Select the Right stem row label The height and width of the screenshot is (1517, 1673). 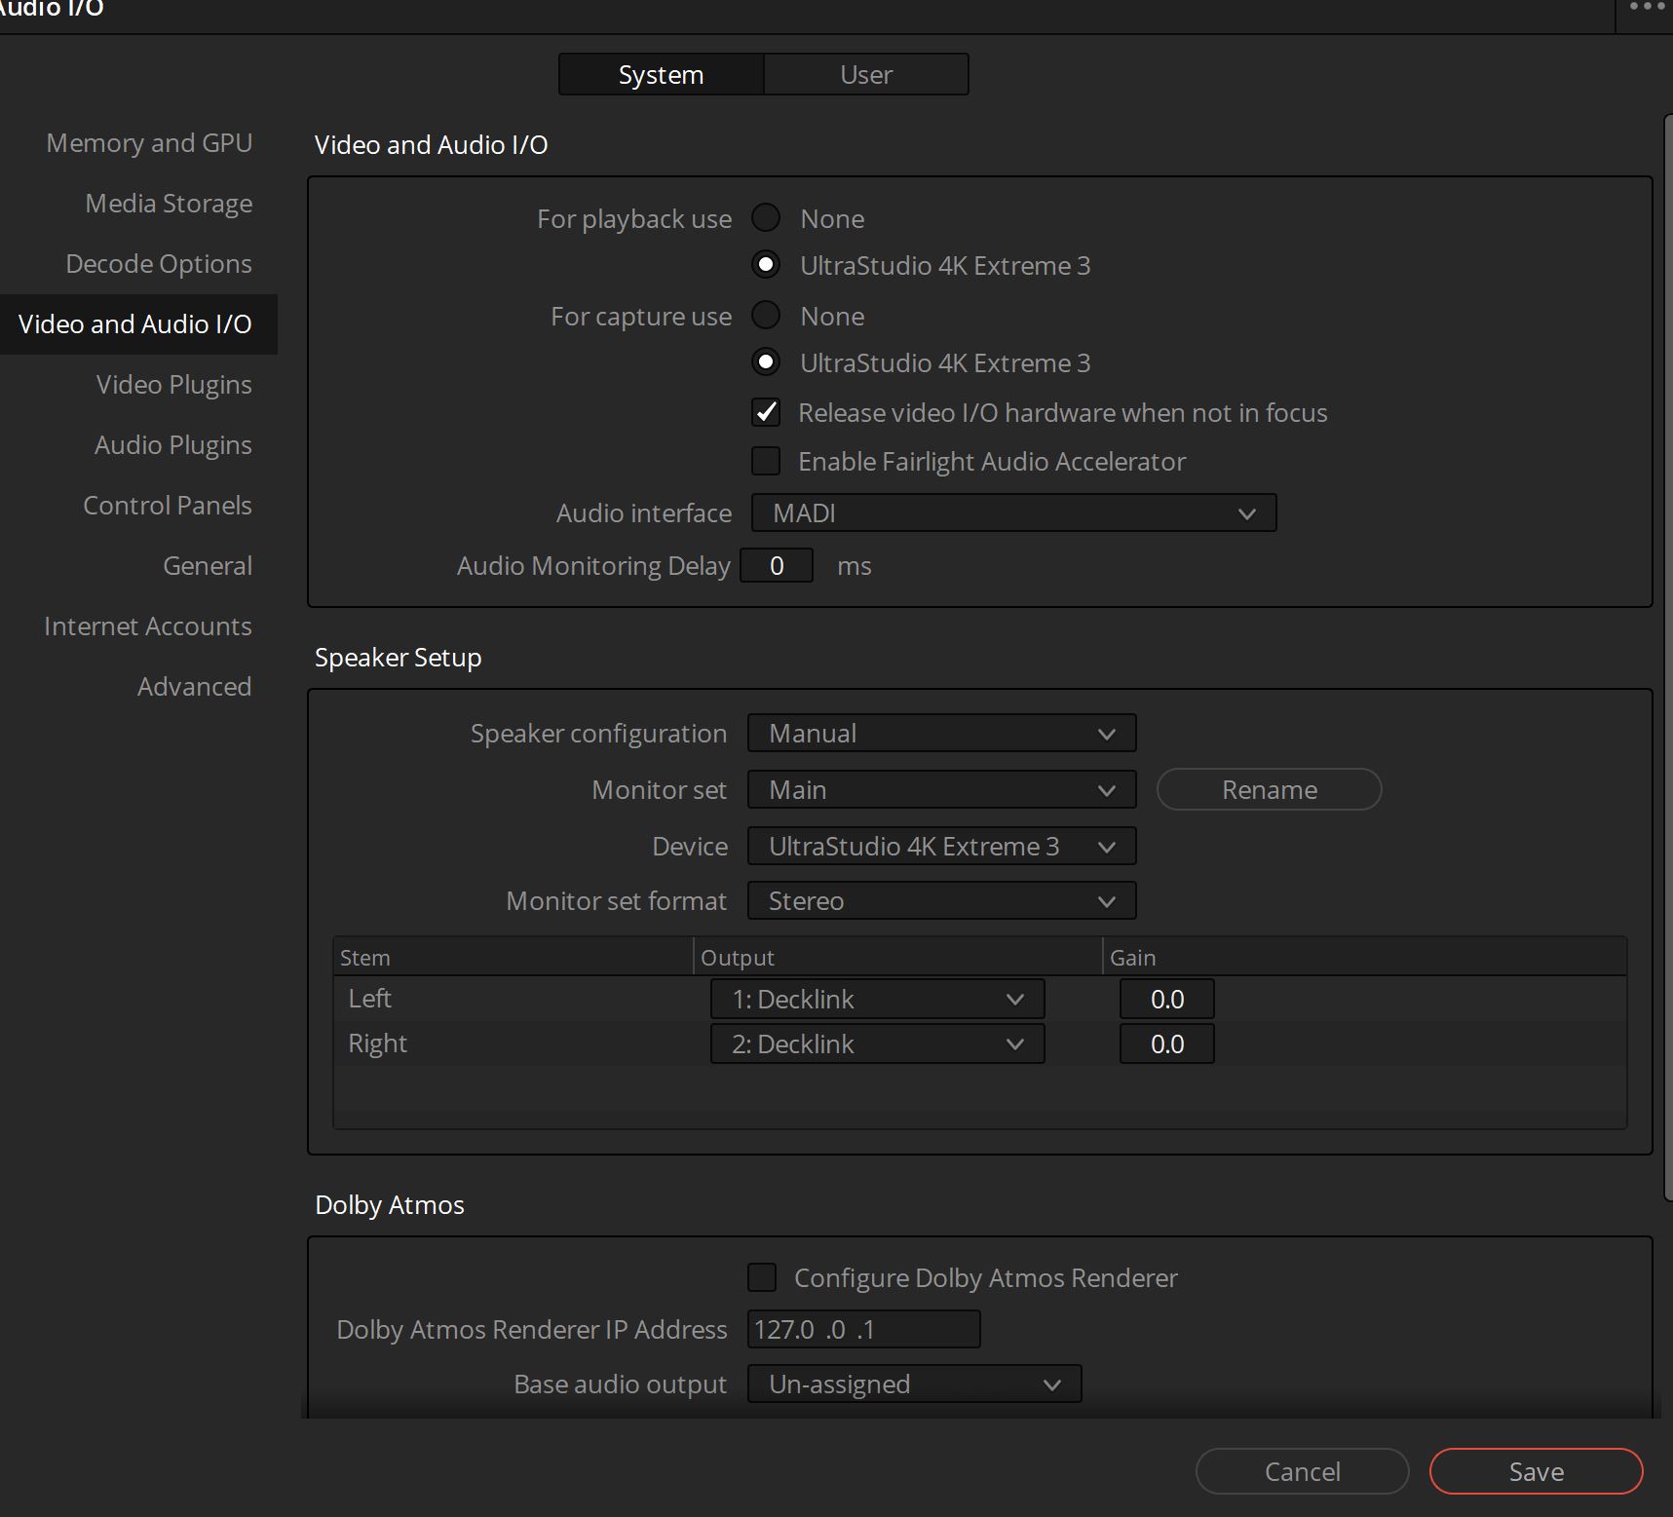click(377, 1043)
